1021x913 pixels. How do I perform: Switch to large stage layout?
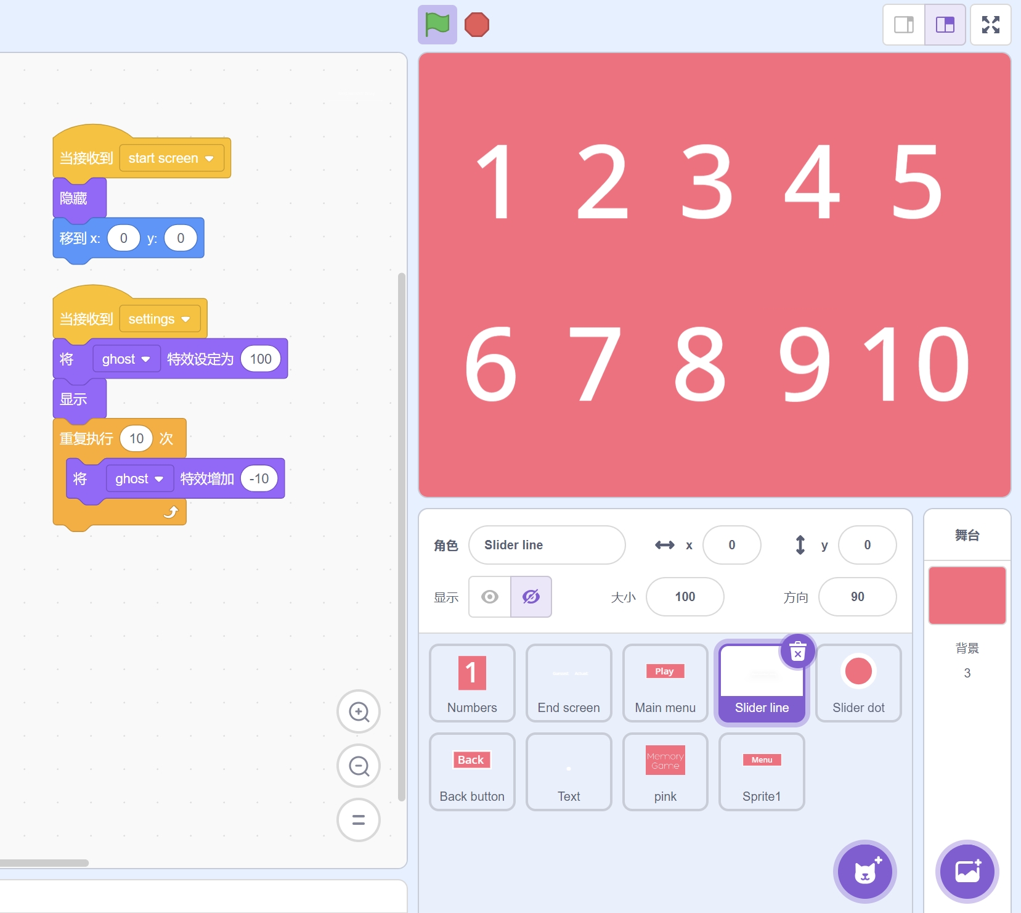click(x=945, y=25)
